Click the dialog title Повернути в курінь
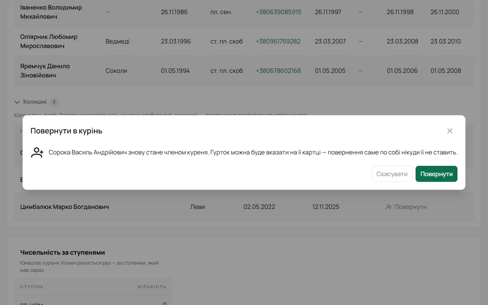 (66, 131)
